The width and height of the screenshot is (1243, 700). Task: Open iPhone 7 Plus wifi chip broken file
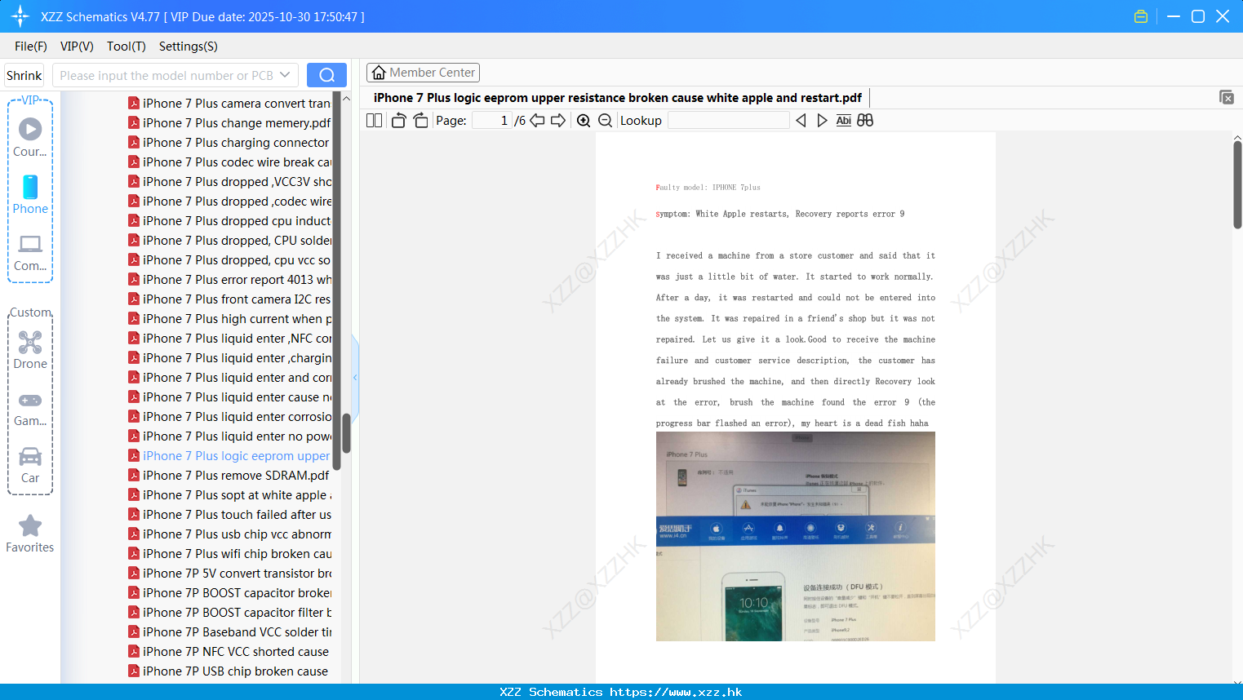coord(229,554)
